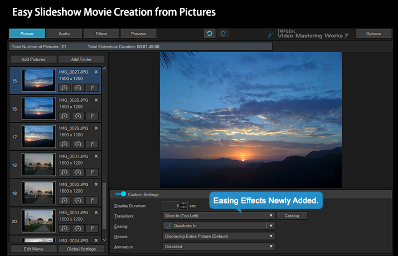
Task: Rotate IMG_0028.JPG counterclockwise
Action: tap(65, 116)
